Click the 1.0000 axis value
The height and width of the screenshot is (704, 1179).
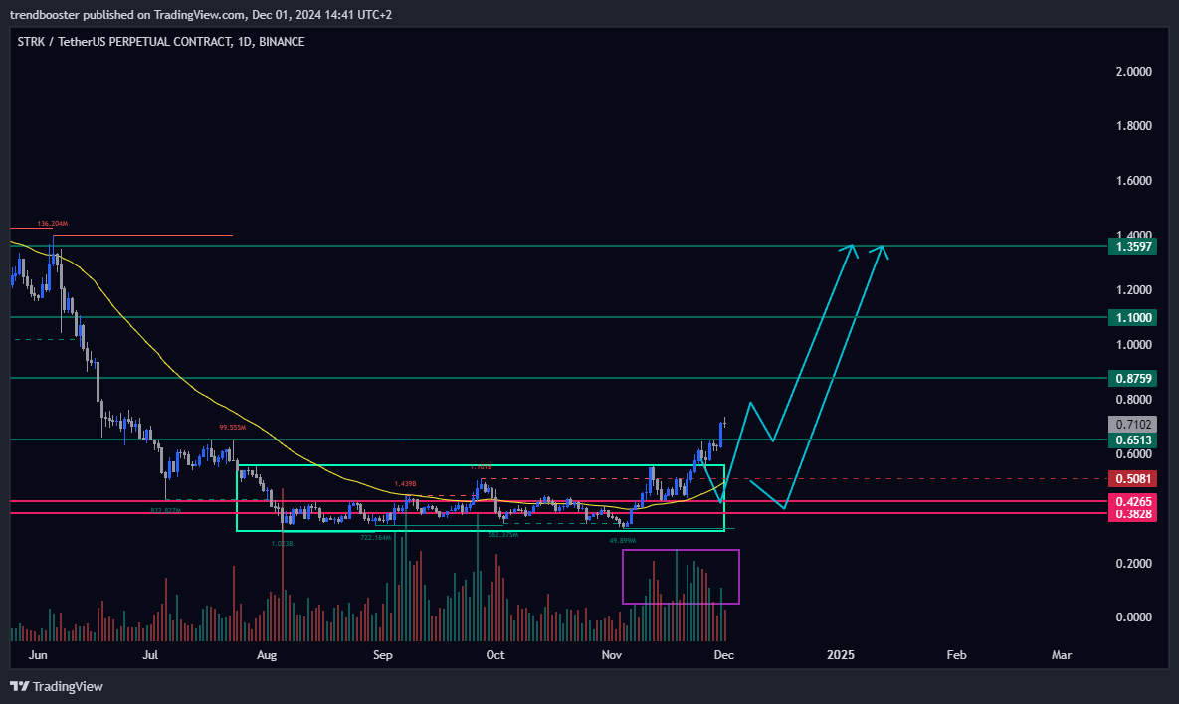click(1133, 345)
